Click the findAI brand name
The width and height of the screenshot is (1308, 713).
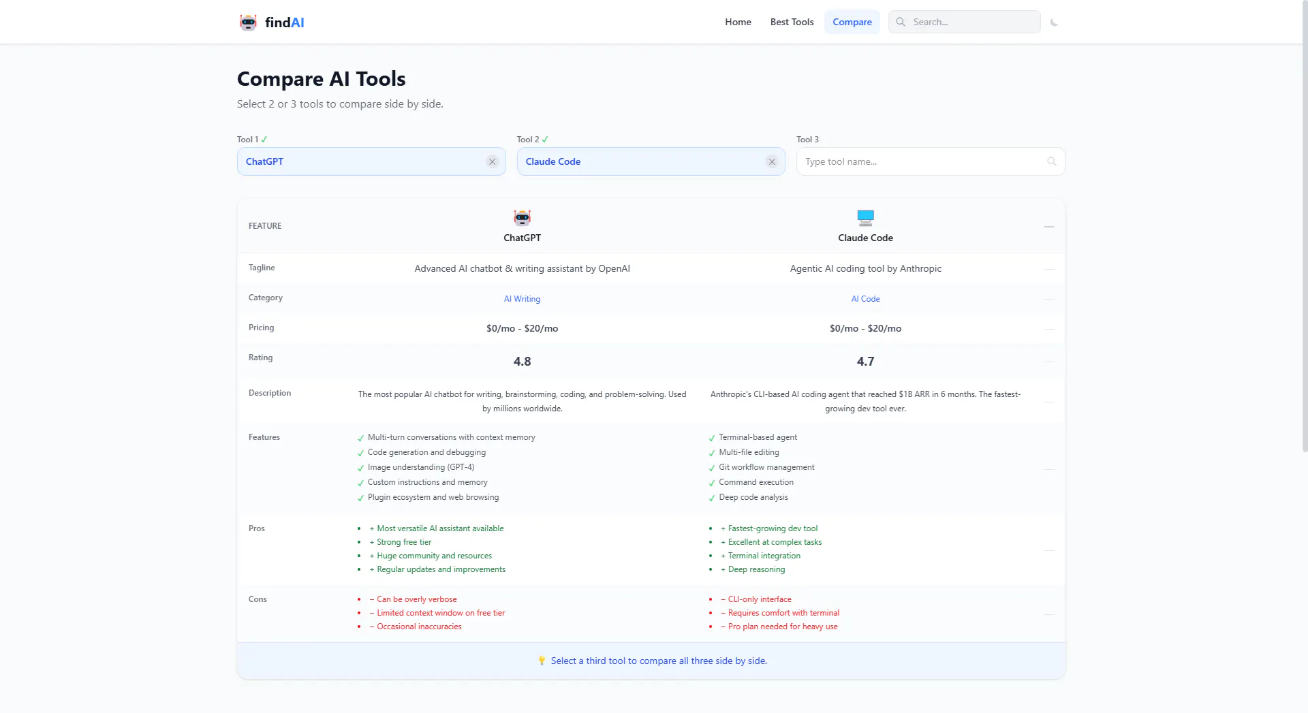pos(285,22)
